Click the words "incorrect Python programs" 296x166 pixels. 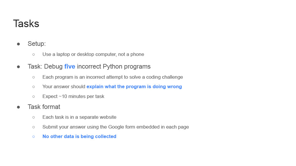pos(114,67)
